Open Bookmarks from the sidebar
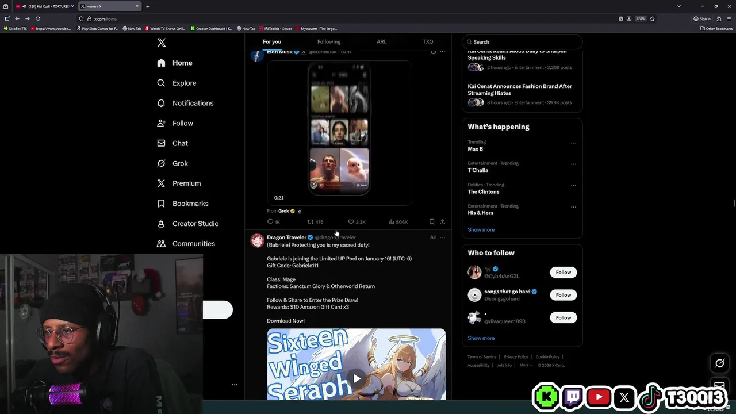 point(183,204)
